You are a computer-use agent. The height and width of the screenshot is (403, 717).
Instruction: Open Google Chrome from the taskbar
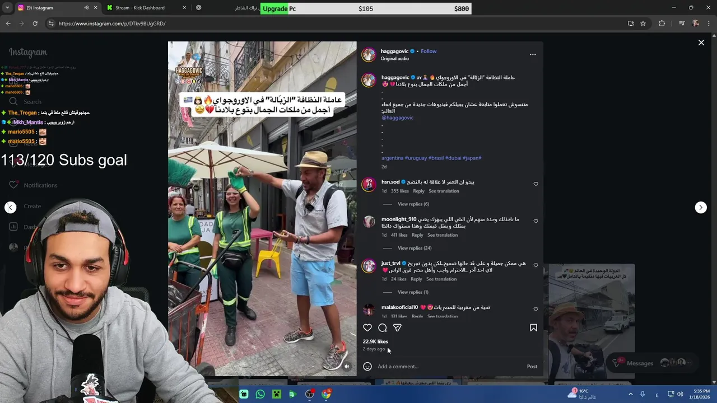tap(326, 394)
